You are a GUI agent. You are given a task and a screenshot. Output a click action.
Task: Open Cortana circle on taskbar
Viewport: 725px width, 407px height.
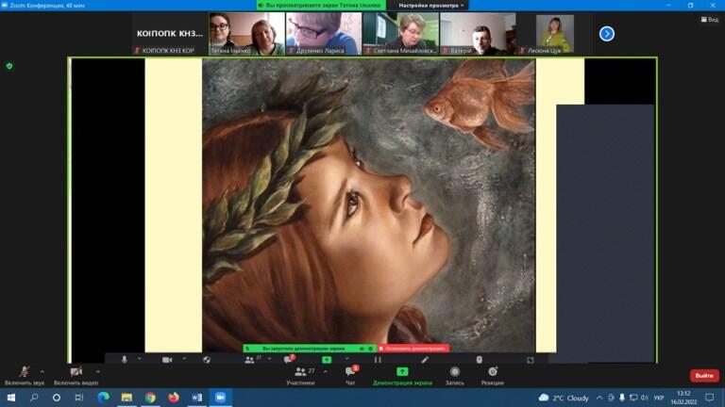(57, 398)
